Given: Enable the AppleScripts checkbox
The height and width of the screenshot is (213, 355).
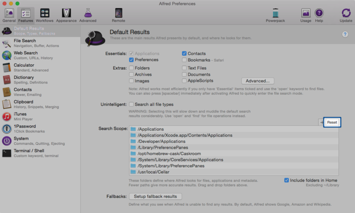Looking at the screenshot, I should click(184, 81).
